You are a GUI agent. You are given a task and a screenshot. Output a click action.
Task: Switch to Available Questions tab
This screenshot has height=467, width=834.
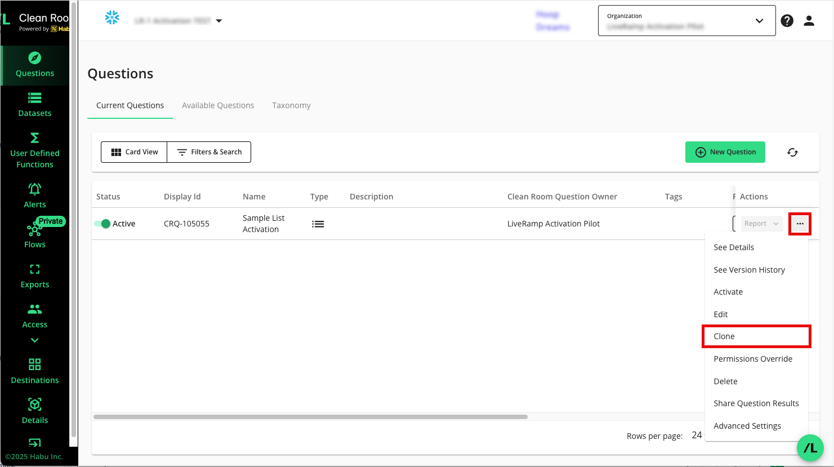pos(218,105)
